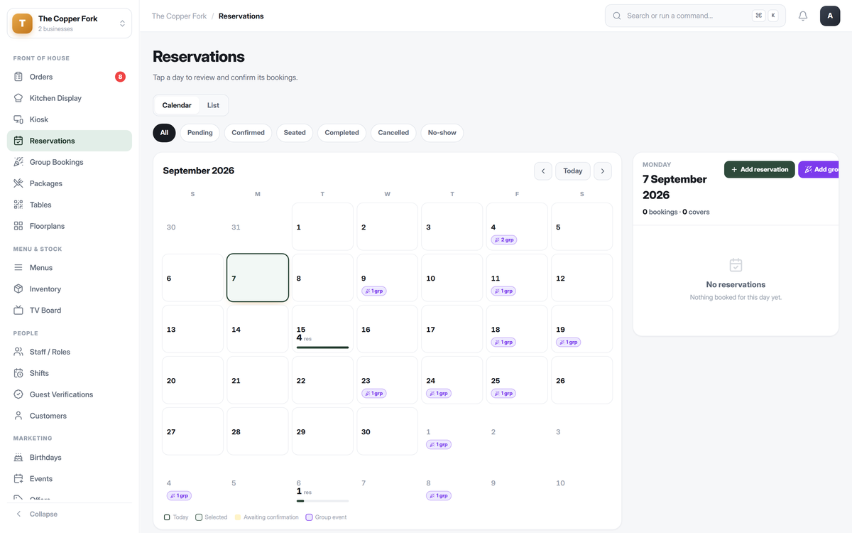Select October 6 with 1 reservation
The height and width of the screenshot is (533, 852).
[x=322, y=483]
